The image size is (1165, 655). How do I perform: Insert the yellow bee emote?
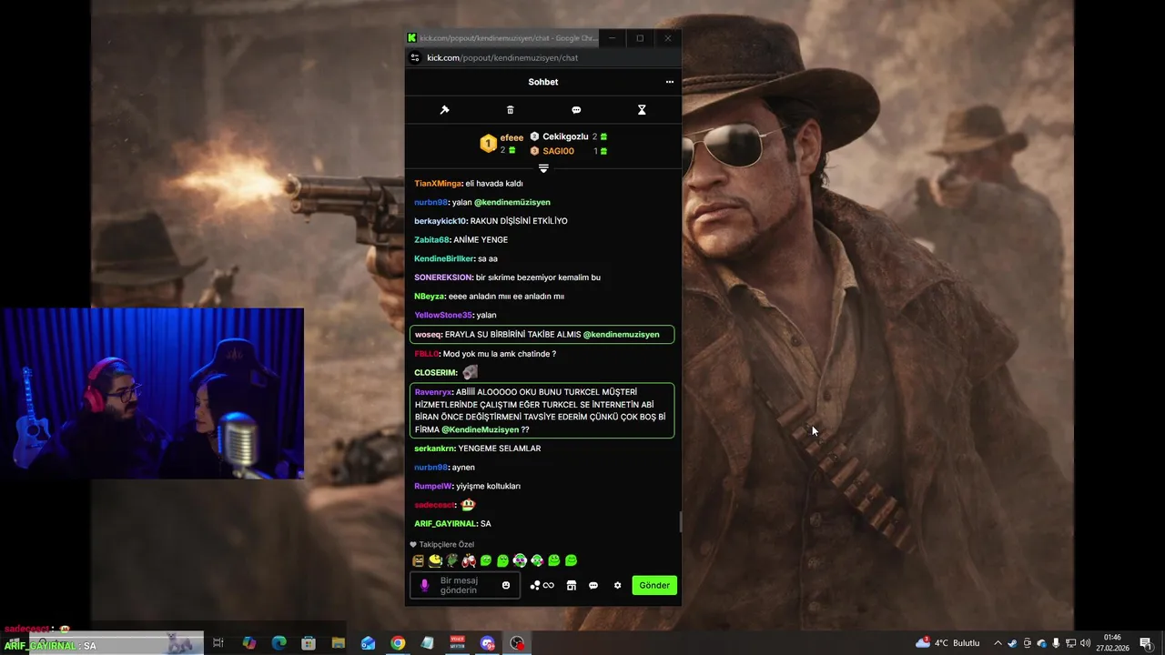(435, 560)
